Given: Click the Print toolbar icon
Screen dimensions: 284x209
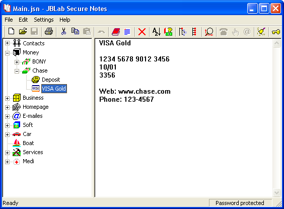Looking at the screenshot, I should 49,32.
